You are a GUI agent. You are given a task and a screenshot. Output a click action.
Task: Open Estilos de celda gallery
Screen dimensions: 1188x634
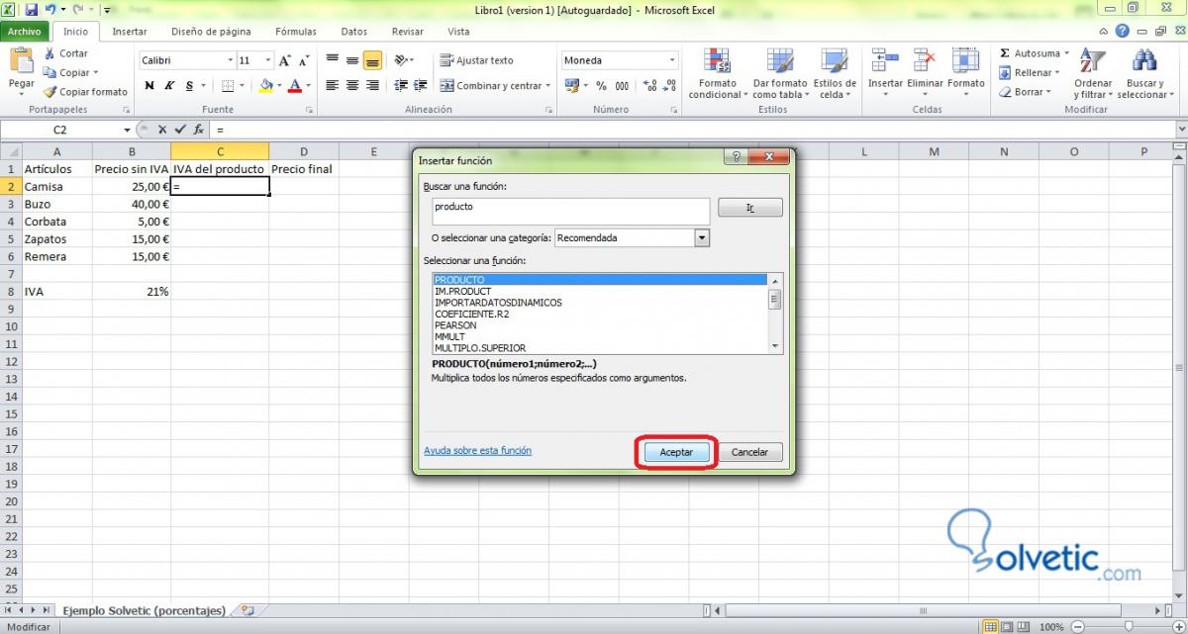(x=835, y=73)
